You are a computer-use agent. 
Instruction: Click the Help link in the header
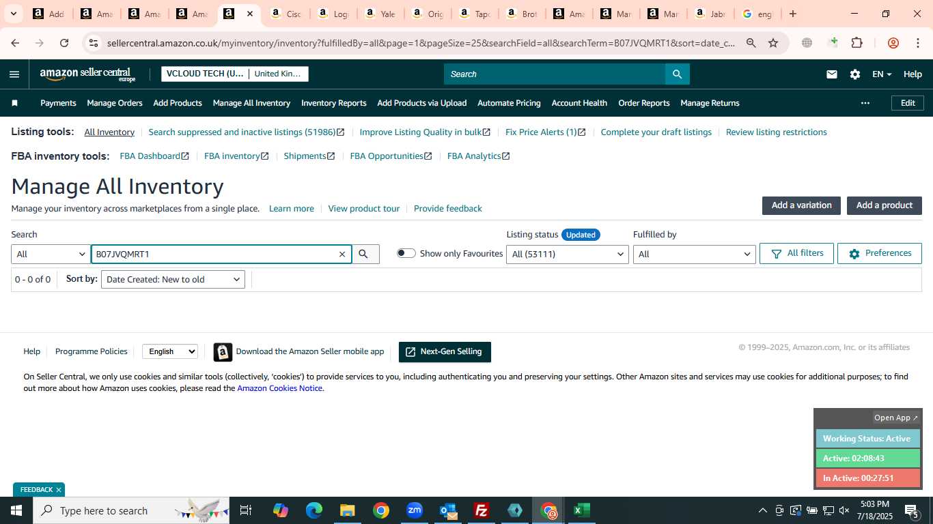(913, 74)
